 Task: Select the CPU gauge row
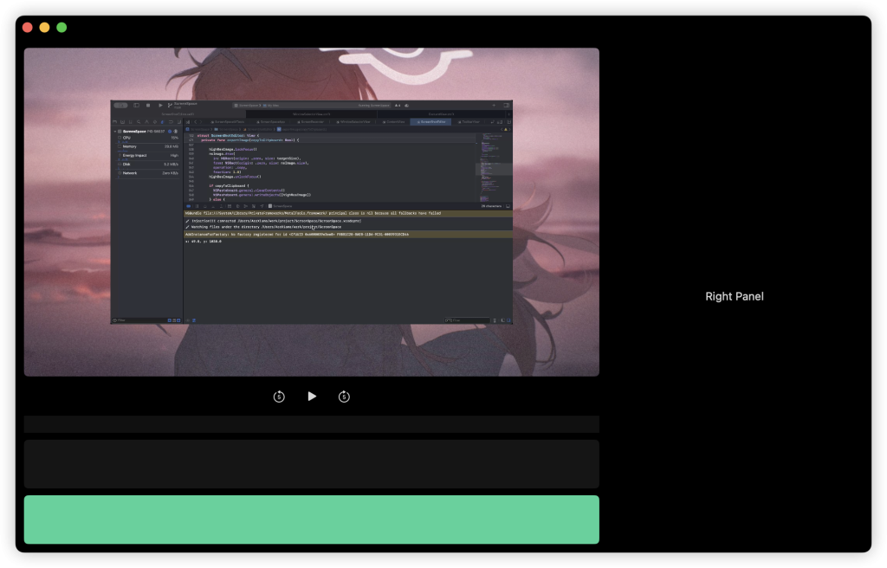tap(149, 138)
